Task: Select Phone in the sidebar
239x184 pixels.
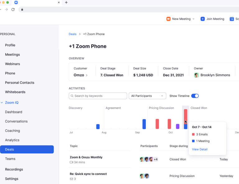Action: click(10, 73)
